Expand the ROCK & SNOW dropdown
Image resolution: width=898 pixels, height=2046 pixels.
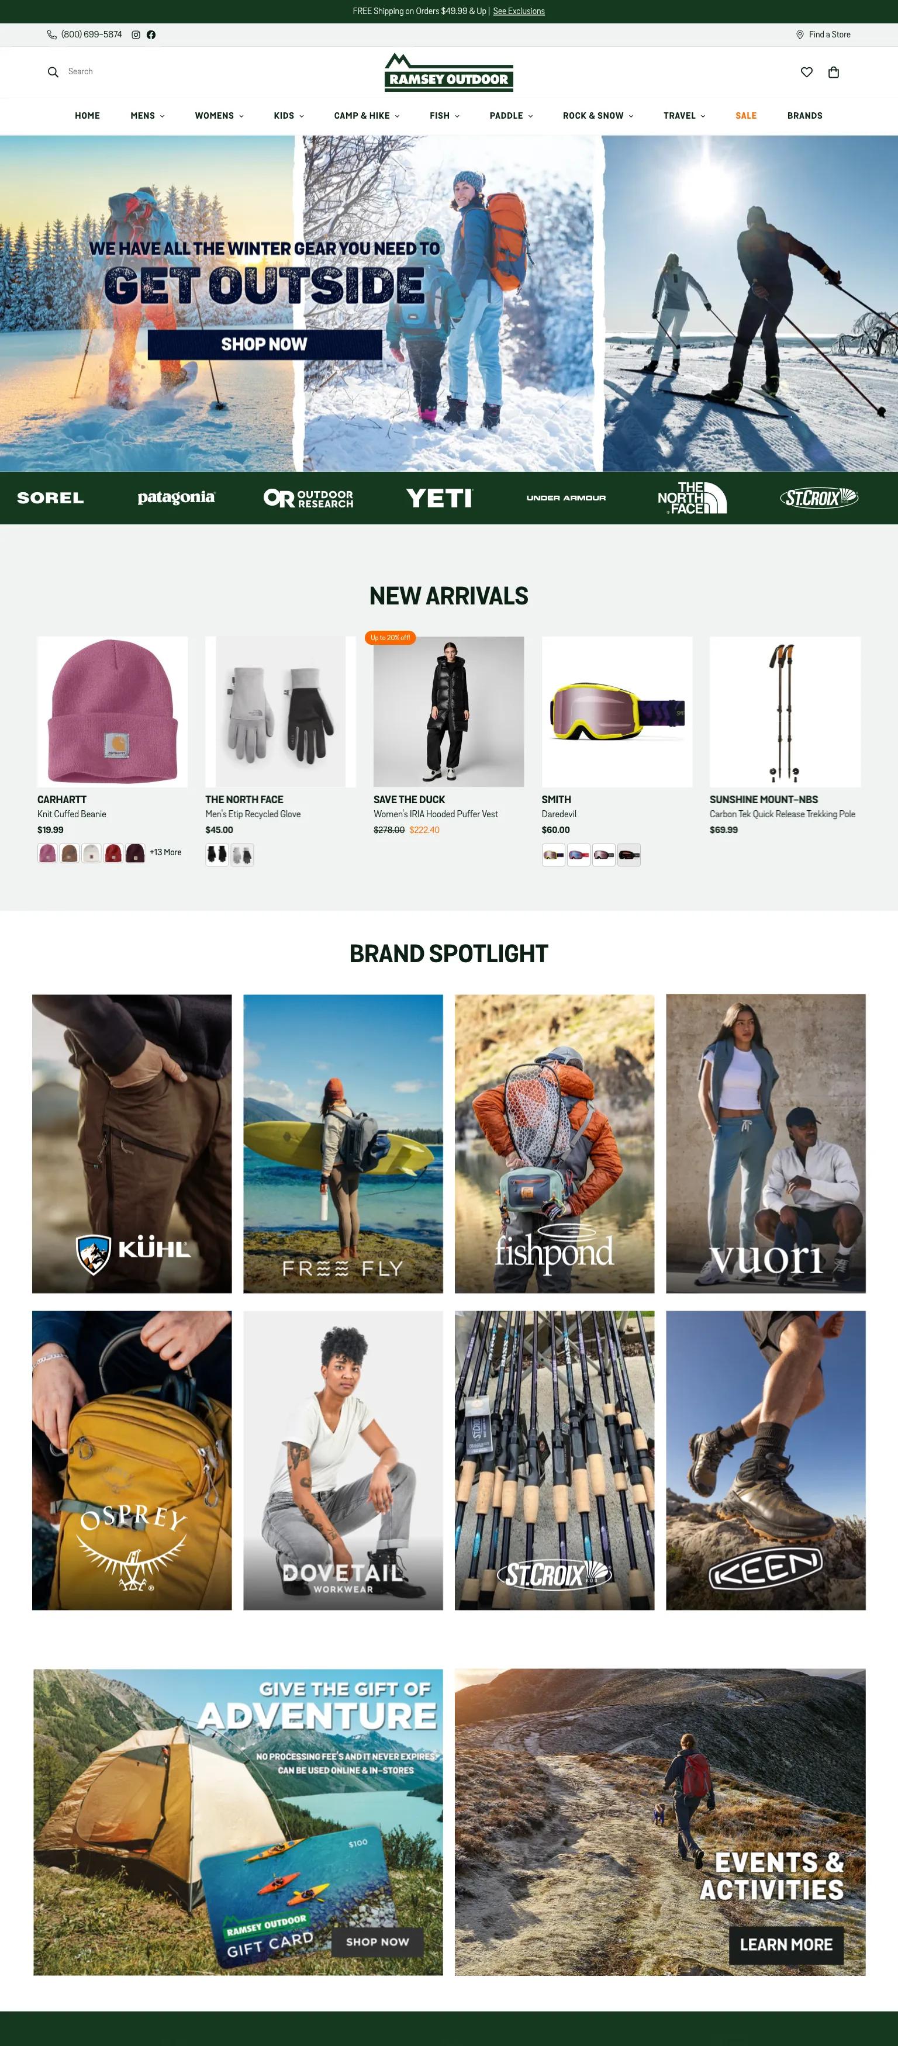(599, 116)
